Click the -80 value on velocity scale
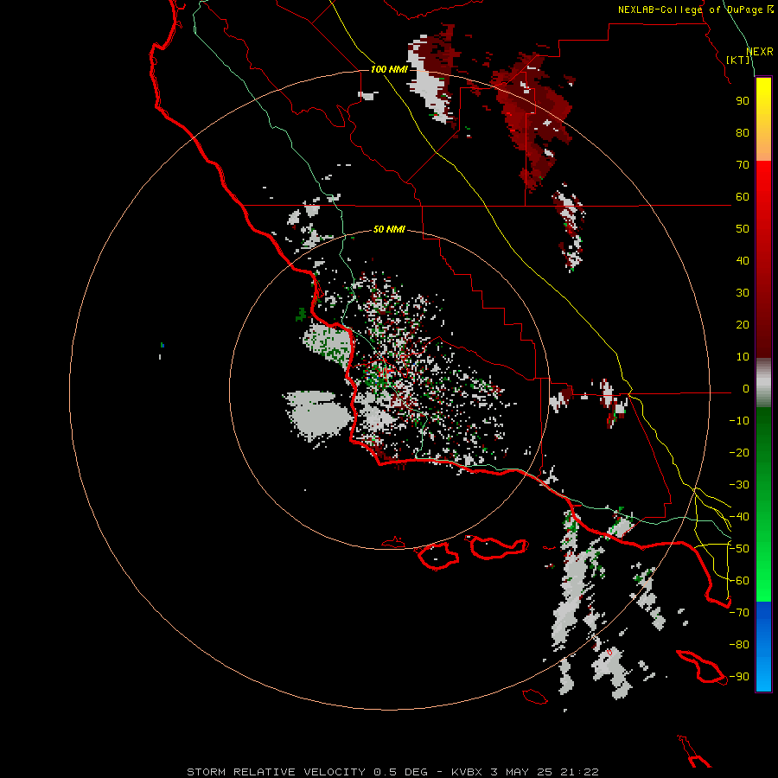 pos(739,645)
